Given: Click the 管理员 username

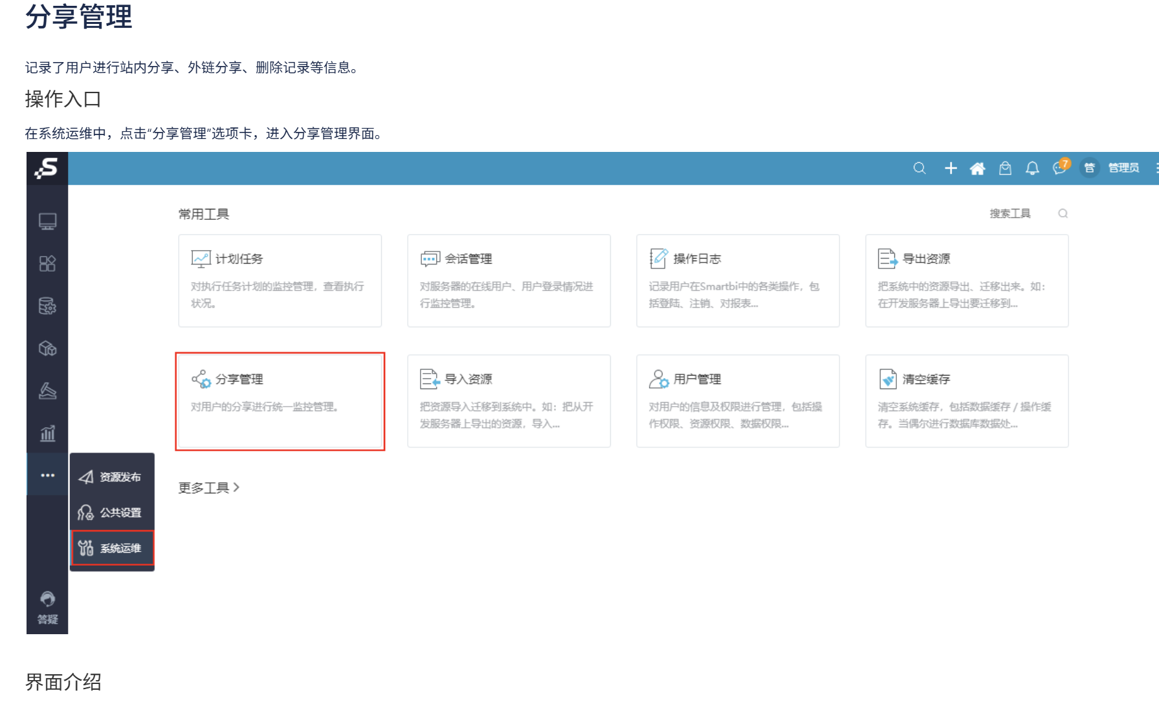Looking at the screenshot, I should [x=1123, y=168].
